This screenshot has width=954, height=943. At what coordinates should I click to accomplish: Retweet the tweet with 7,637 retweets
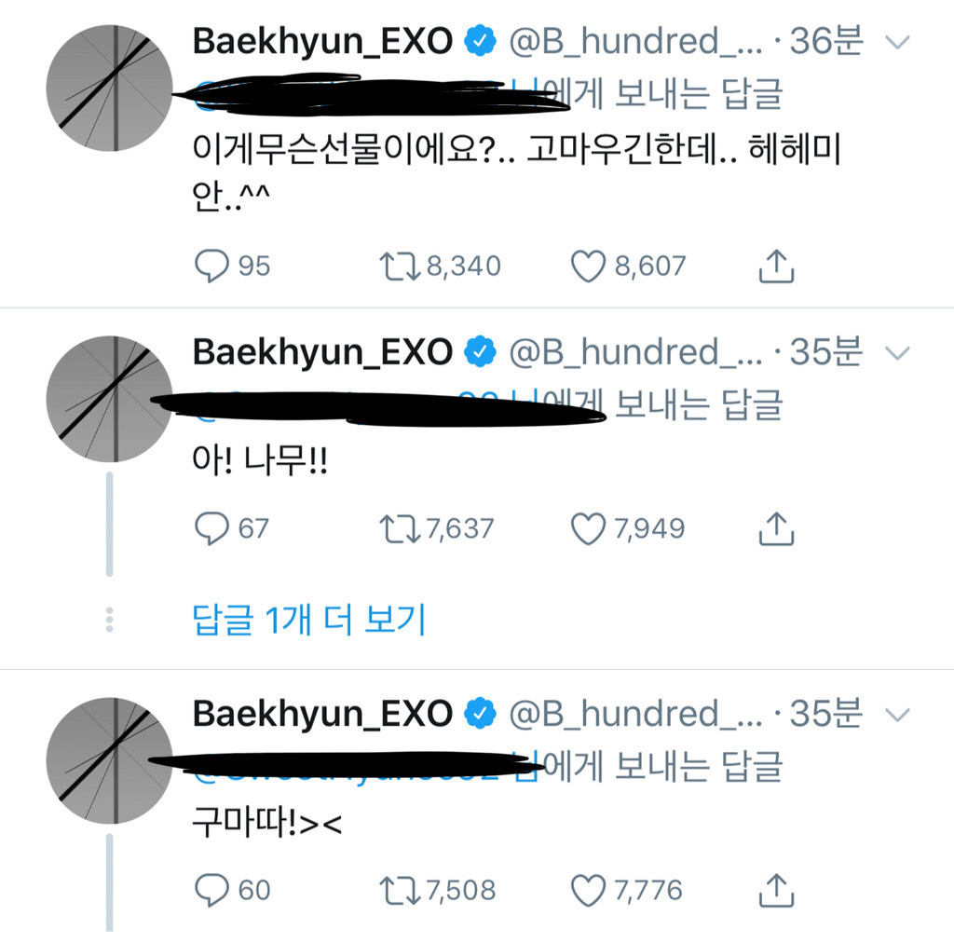pos(398,529)
